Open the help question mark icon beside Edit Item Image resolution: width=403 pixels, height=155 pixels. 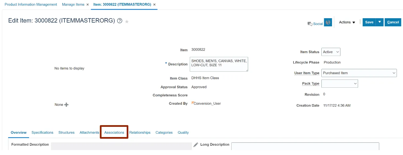pos(120,21)
